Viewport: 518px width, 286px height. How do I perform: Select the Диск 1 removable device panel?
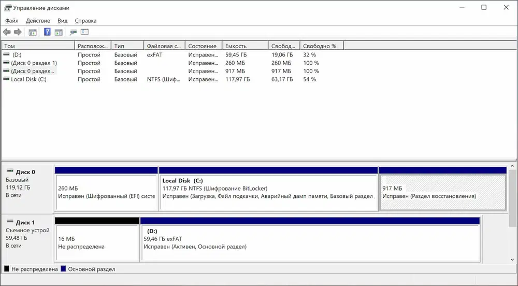tap(28, 238)
